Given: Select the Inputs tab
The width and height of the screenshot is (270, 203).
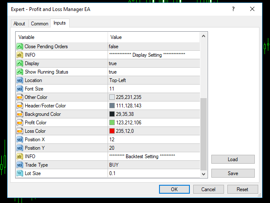Looking at the screenshot, I should click(x=59, y=23).
